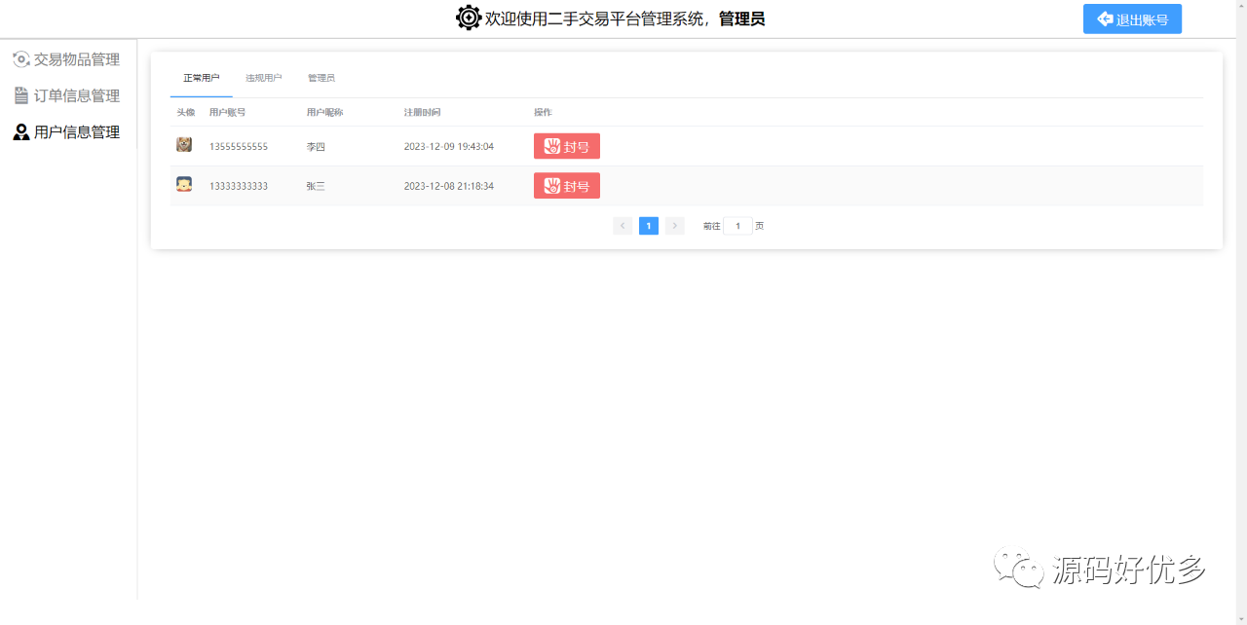1247x625 pixels.
Task: Switch to the 正常用户 tab
Action: coord(202,78)
